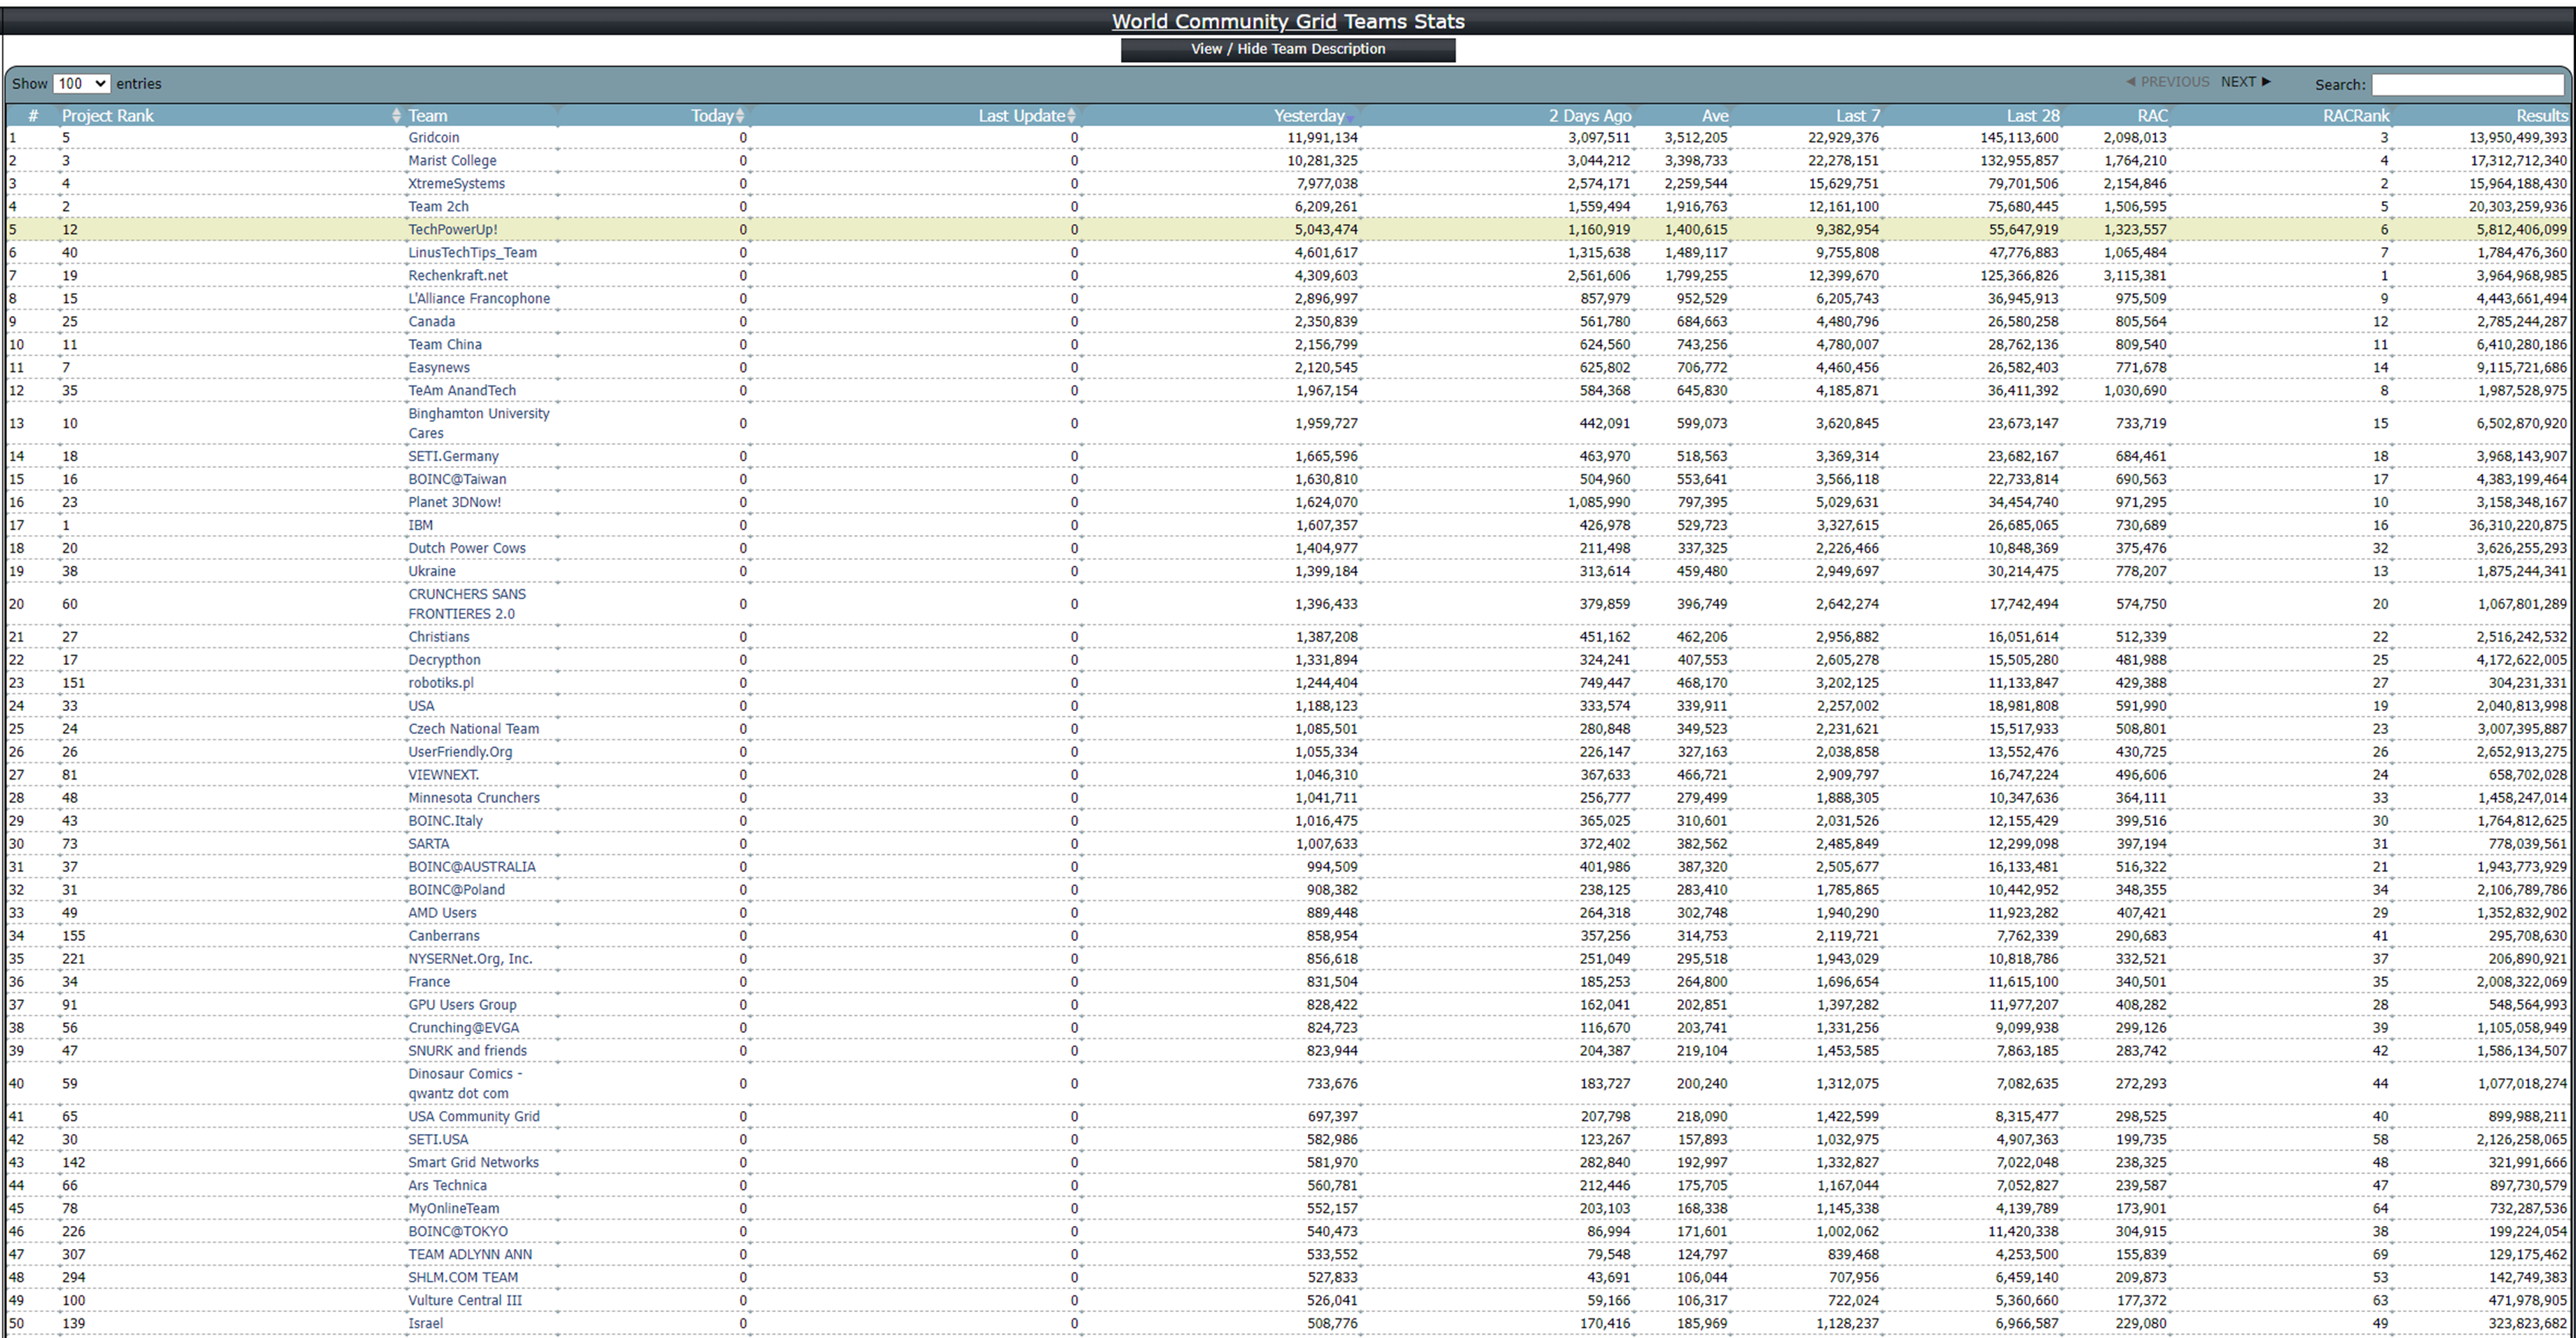This screenshot has width=2576, height=1338.
Task: Sort by Last 7 column header
Action: coord(1858,116)
